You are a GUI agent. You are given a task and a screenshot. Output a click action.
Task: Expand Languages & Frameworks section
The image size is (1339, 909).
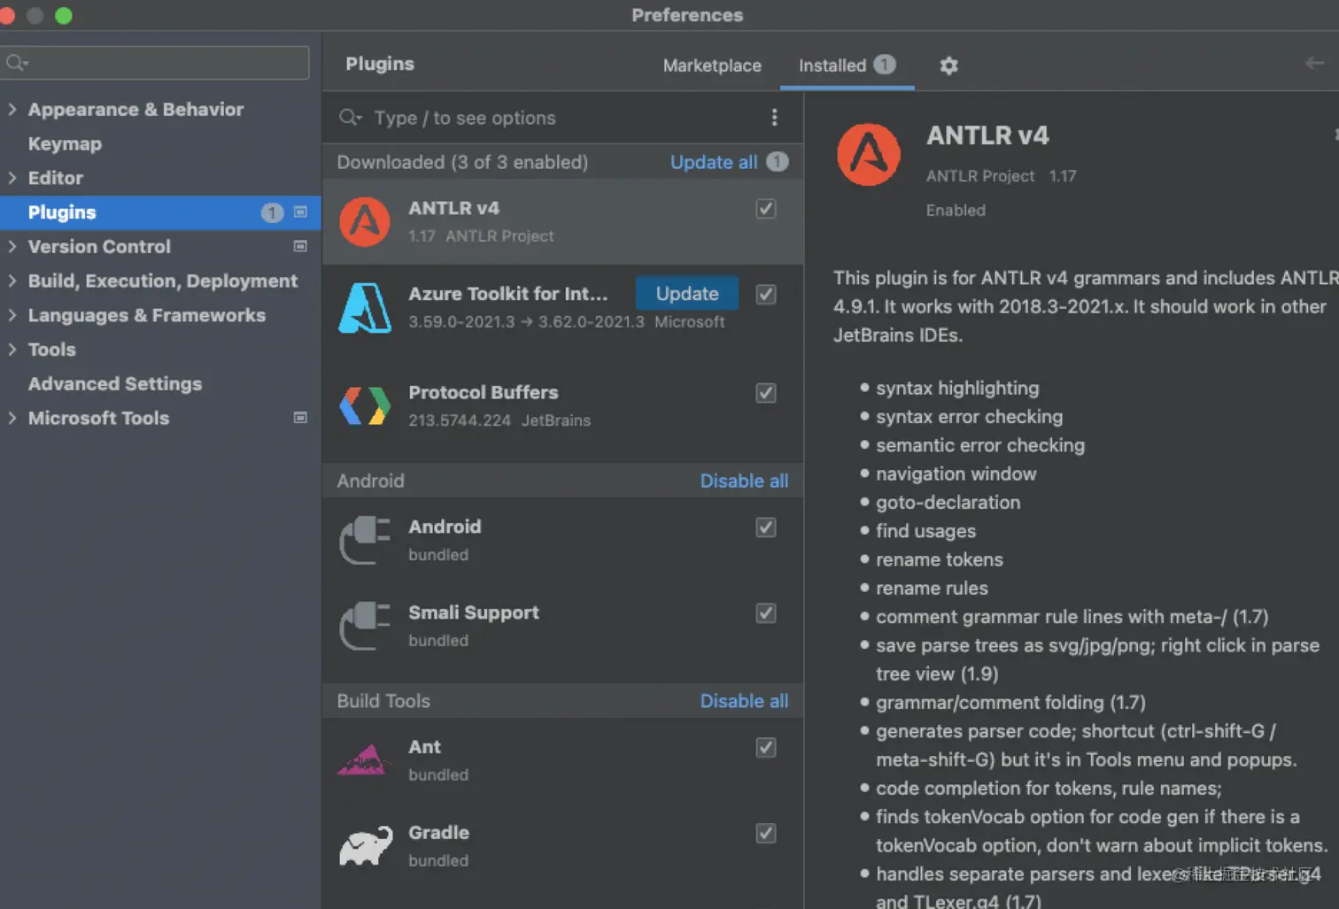coord(12,315)
